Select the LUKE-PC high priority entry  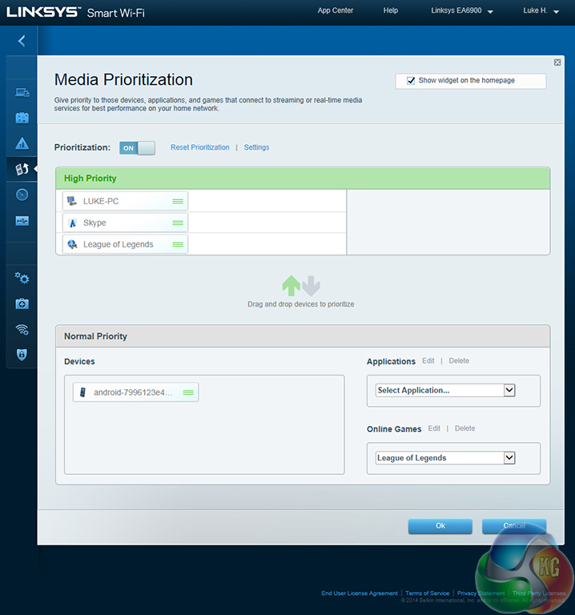pos(125,201)
